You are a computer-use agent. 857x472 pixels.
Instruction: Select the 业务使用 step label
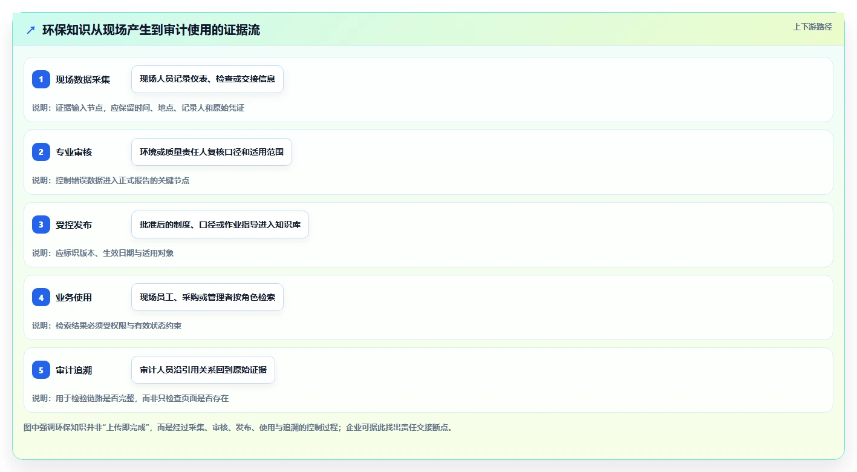click(74, 297)
